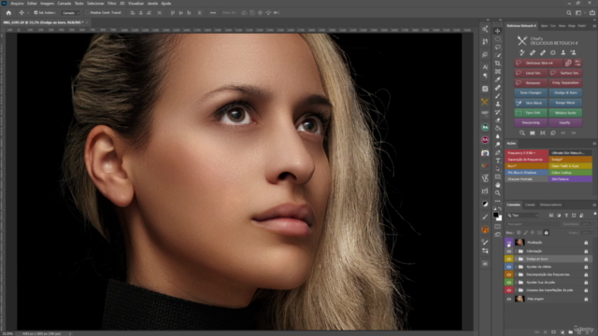
Task: Click the link icon beside Delicious Skin v4
Action: coord(568,63)
